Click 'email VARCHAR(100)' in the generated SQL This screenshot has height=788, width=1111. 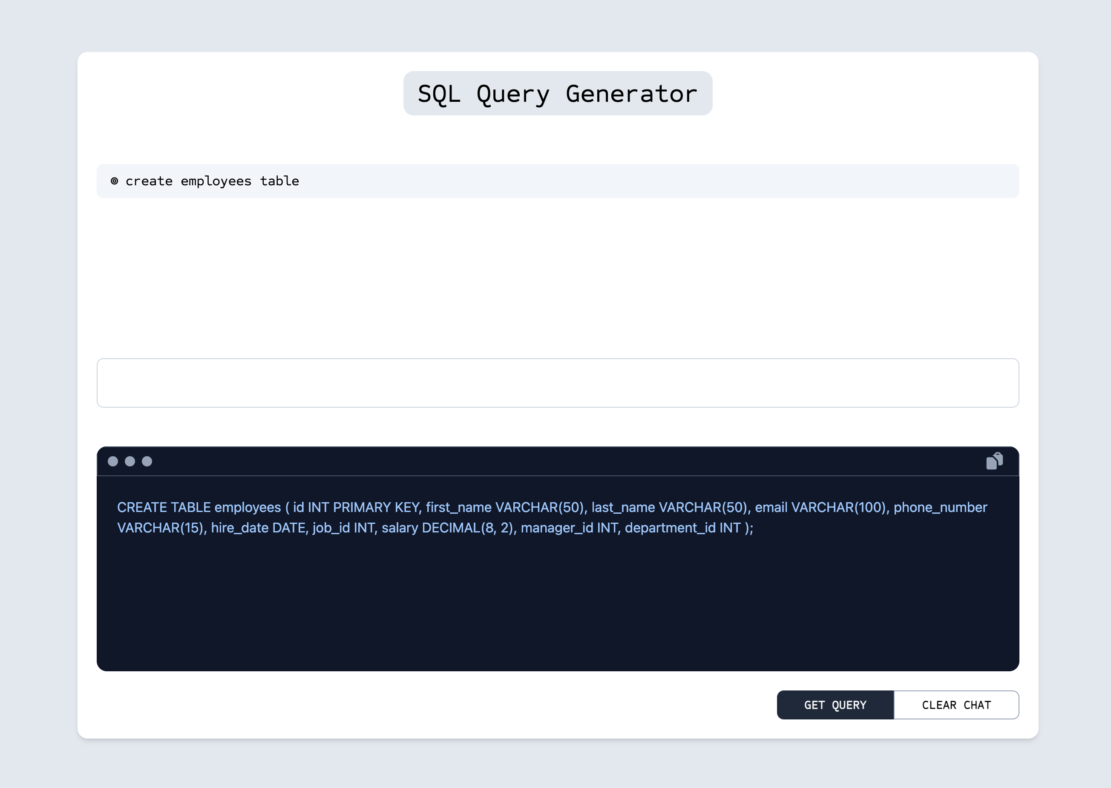point(820,507)
